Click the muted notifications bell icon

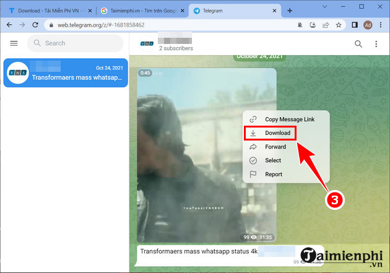point(300,25)
